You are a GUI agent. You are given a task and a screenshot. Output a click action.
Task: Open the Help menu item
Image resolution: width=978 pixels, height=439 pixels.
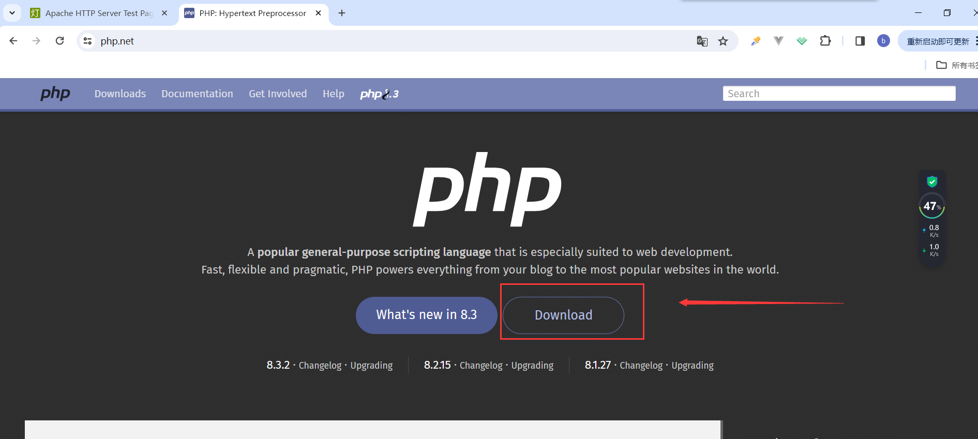pyautogui.click(x=334, y=94)
